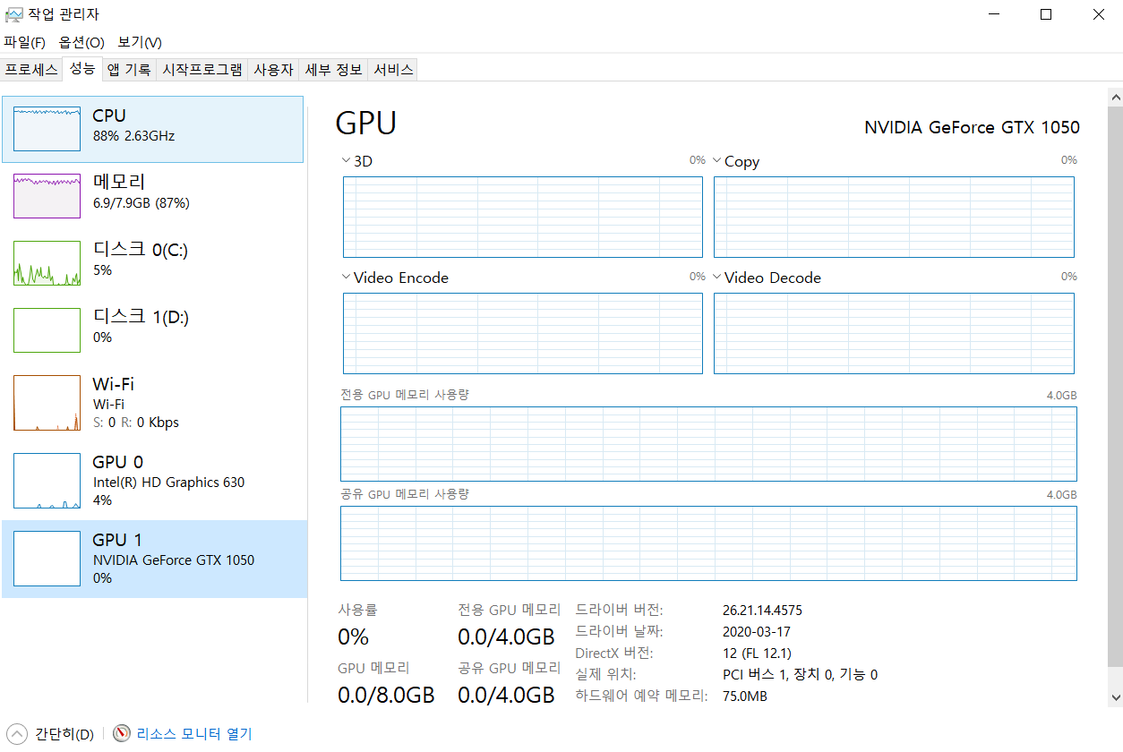
Task: Select the 성능 tab
Action: point(82,68)
